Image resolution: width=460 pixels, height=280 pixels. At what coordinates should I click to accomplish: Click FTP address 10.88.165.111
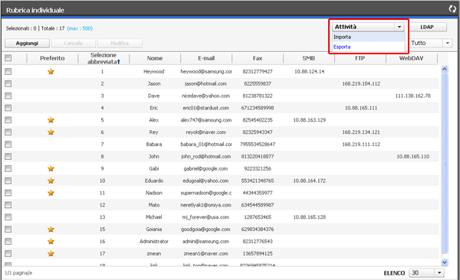[361, 108]
